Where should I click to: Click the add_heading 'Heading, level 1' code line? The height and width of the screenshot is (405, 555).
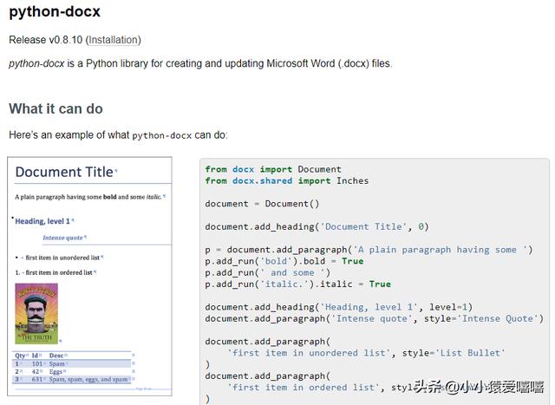338,307
